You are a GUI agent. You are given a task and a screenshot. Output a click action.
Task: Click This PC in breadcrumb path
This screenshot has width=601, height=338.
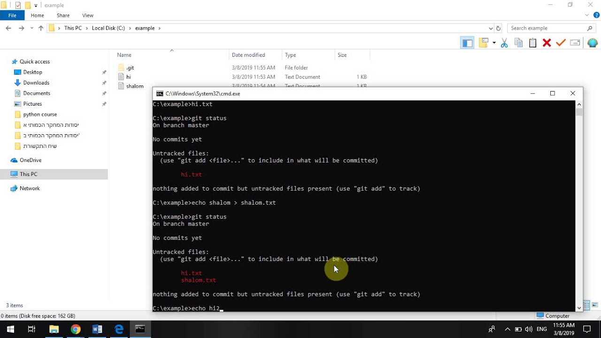[x=73, y=28]
